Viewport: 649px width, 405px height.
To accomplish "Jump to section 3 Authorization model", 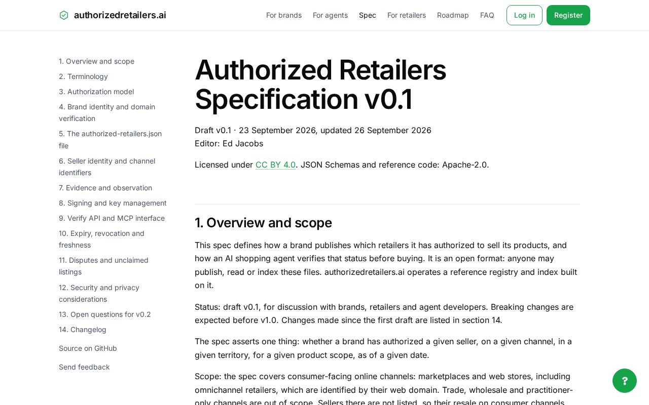I will [96, 92].
